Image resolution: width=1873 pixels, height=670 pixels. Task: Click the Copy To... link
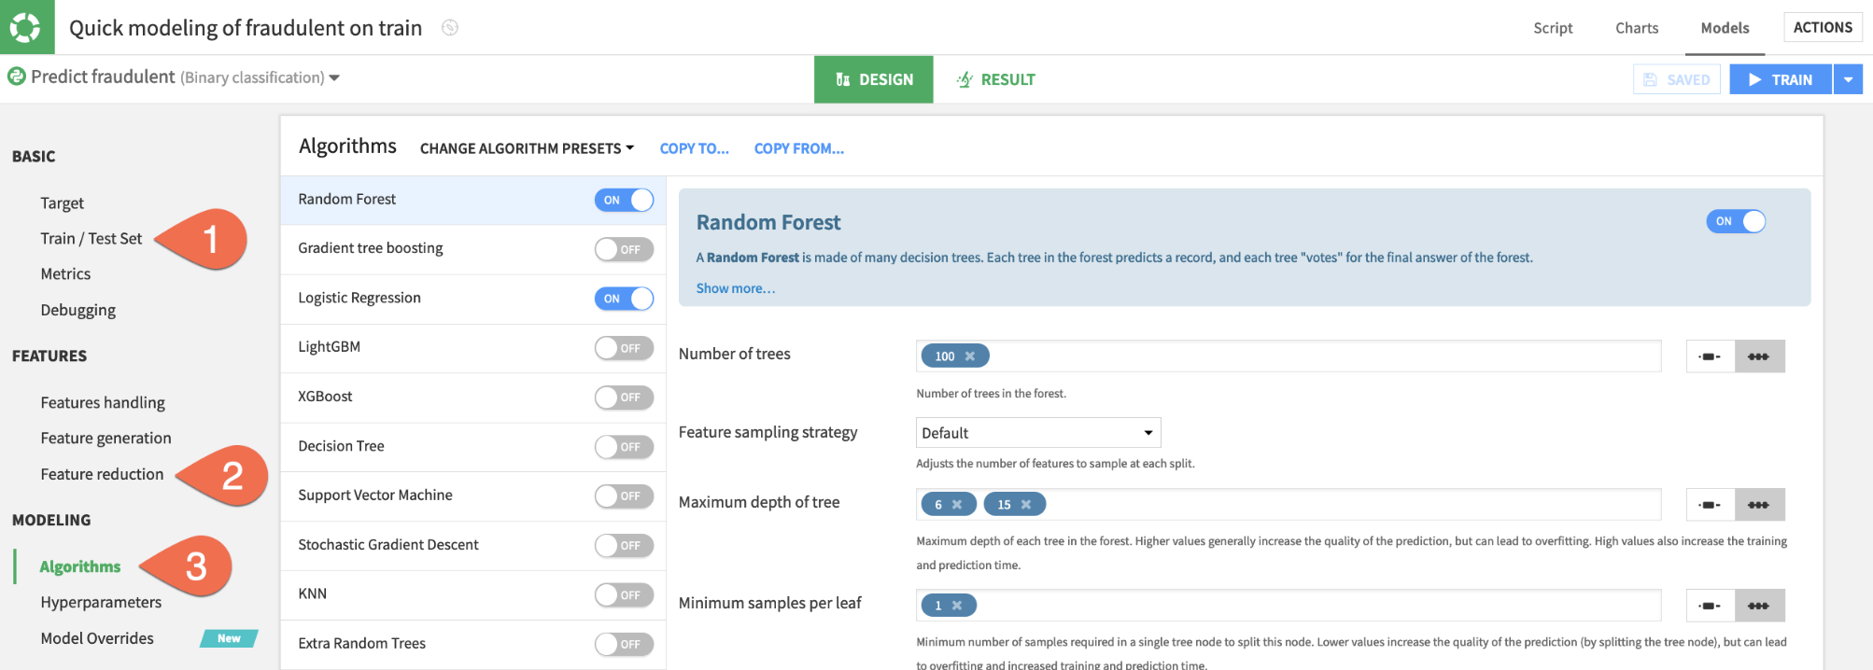coord(694,148)
